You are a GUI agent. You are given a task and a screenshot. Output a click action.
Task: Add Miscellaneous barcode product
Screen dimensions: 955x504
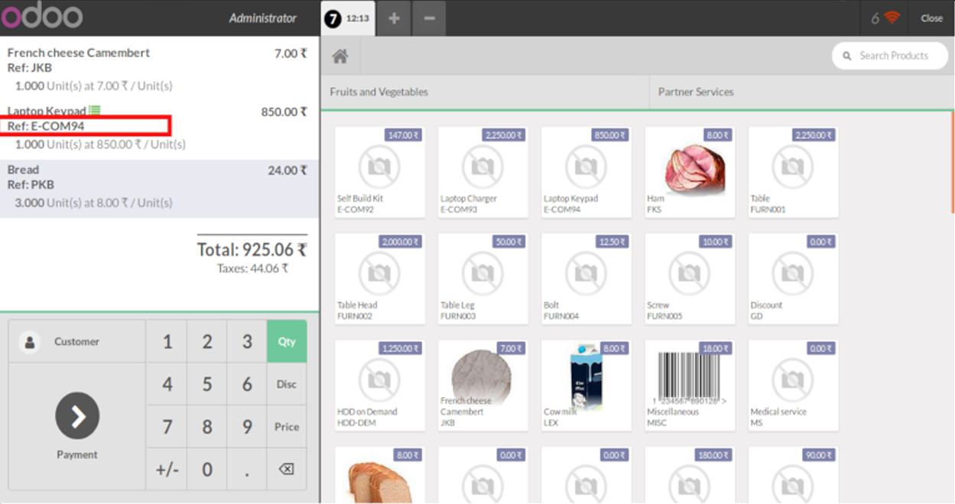point(690,386)
